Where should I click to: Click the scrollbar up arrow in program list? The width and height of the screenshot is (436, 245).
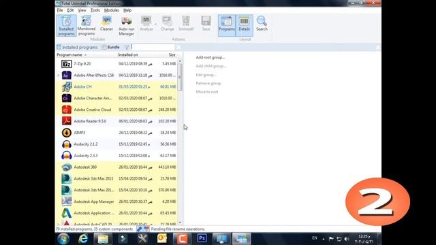coord(180,61)
